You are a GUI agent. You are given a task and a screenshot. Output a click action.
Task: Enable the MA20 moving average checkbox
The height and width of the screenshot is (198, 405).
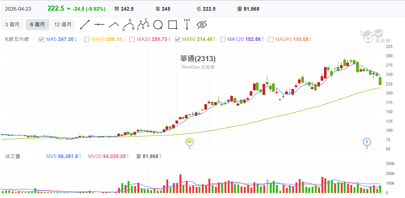(132, 39)
